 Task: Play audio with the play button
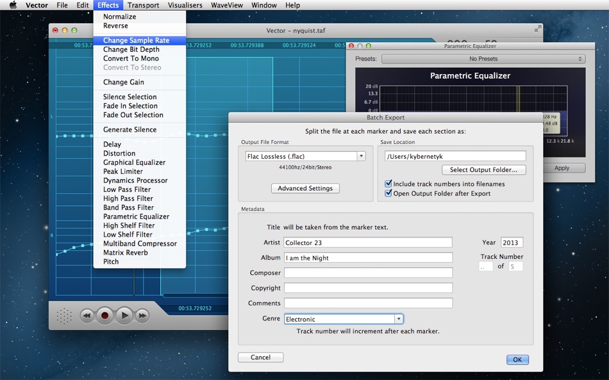124,315
